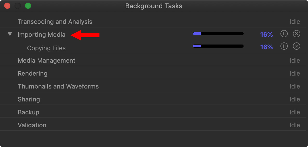Viewport: 308px width, 147px height.
Task: Collapse the Importing Media disclosure triangle
Action: pyautogui.click(x=10, y=34)
